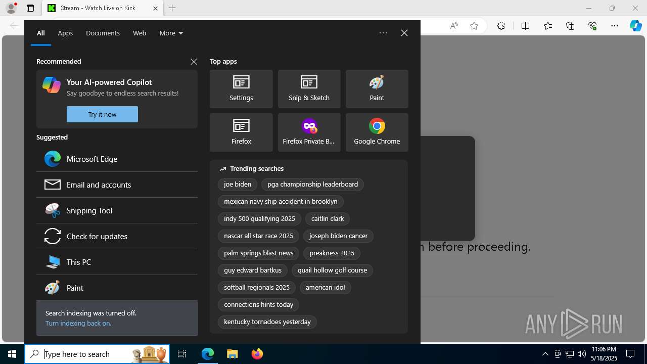Open network icon in tray
This screenshot has height=364, width=647.
point(570,354)
